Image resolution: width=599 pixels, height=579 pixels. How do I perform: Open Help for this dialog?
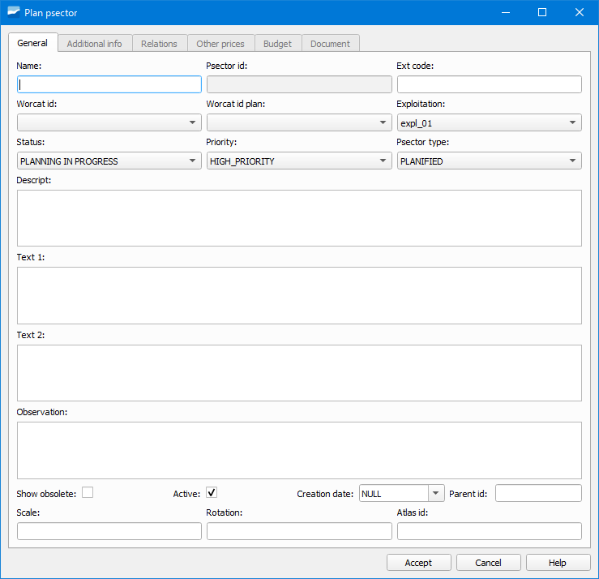pyautogui.click(x=558, y=563)
